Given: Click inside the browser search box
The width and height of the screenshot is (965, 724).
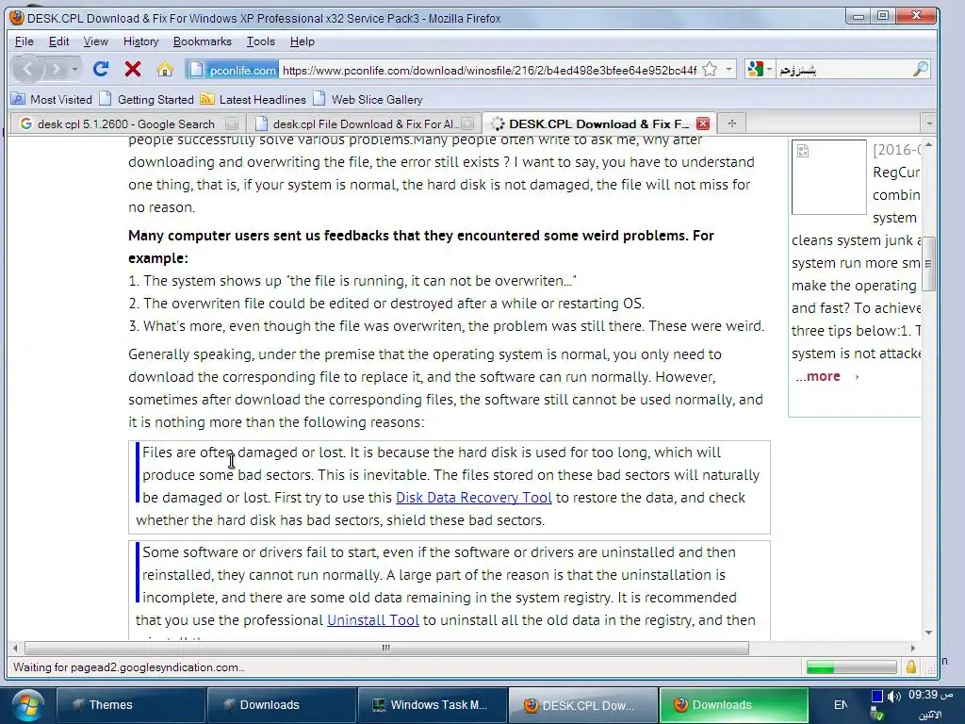Looking at the screenshot, I should point(843,70).
